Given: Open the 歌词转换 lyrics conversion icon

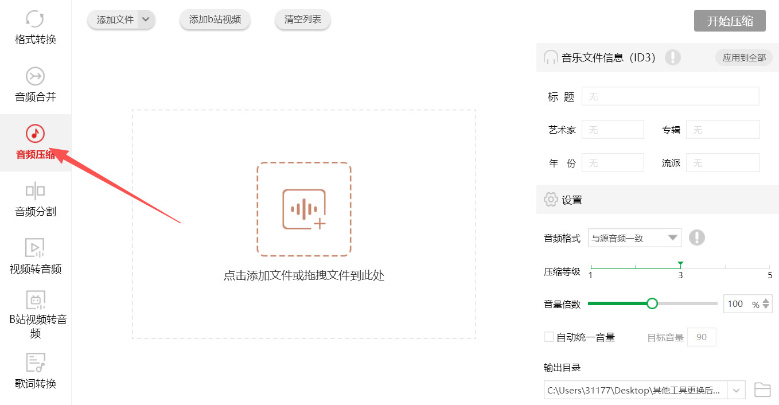Looking at the screenshot, I should click(x=35, y=363).
